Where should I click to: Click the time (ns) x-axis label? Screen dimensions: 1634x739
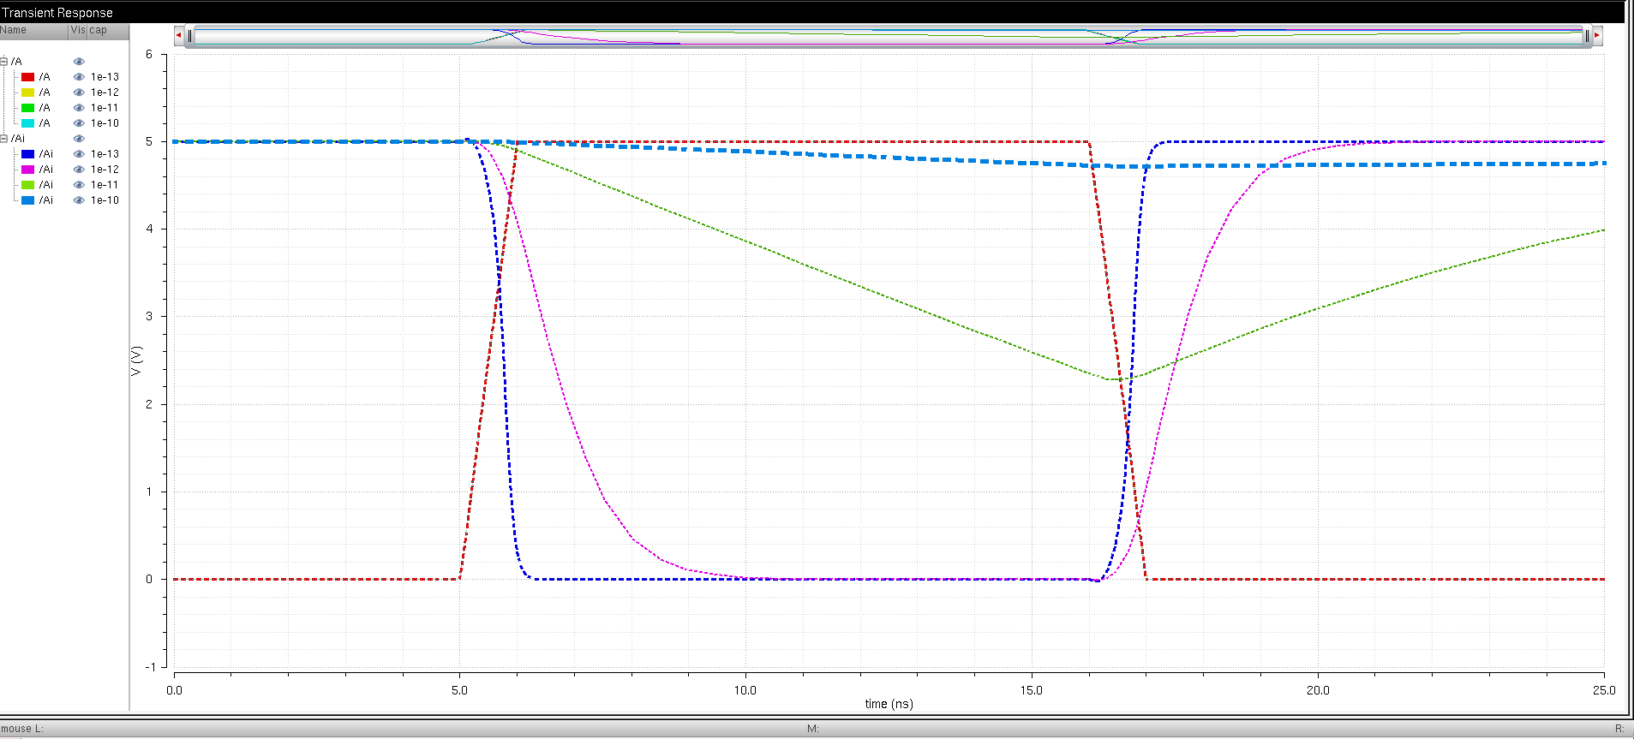pos(889,704)
